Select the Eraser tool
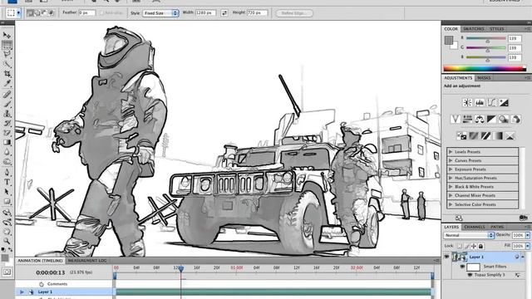 7,133
